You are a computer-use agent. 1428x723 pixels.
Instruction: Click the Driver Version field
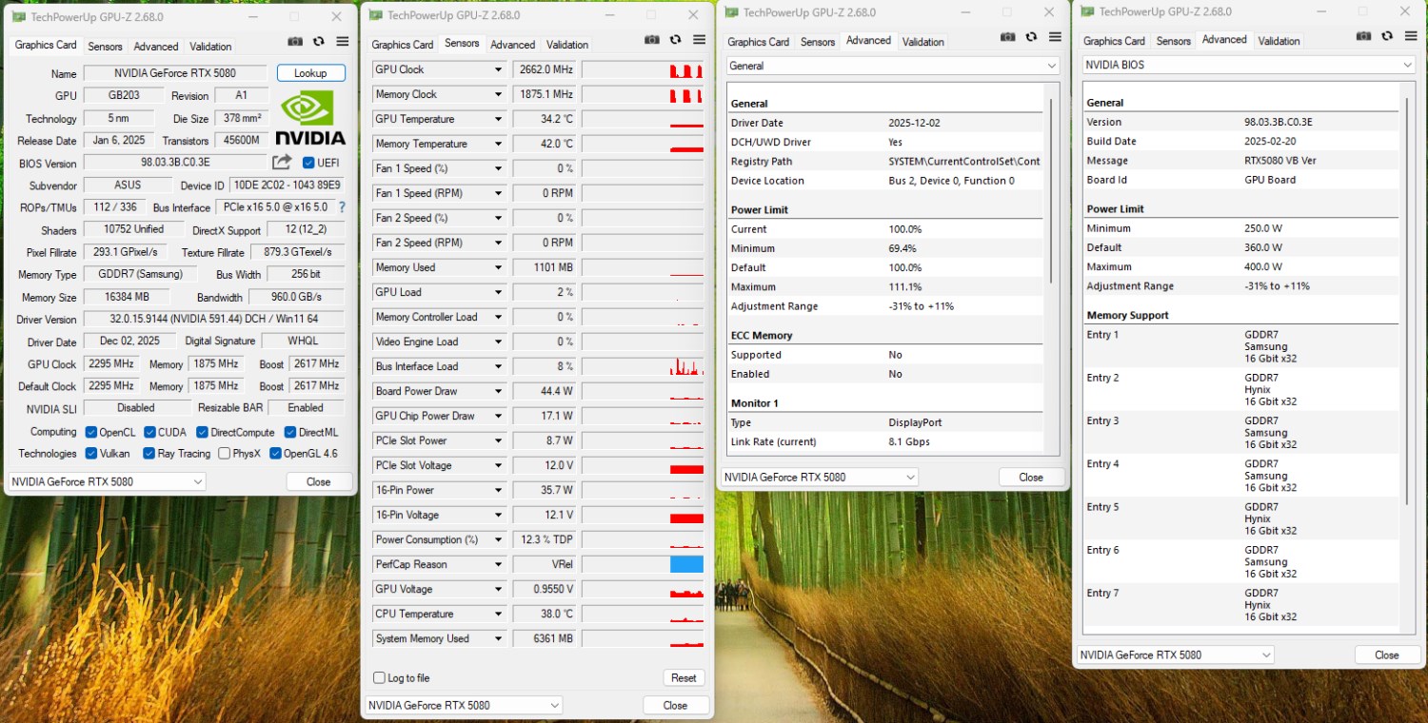(214, 320)
